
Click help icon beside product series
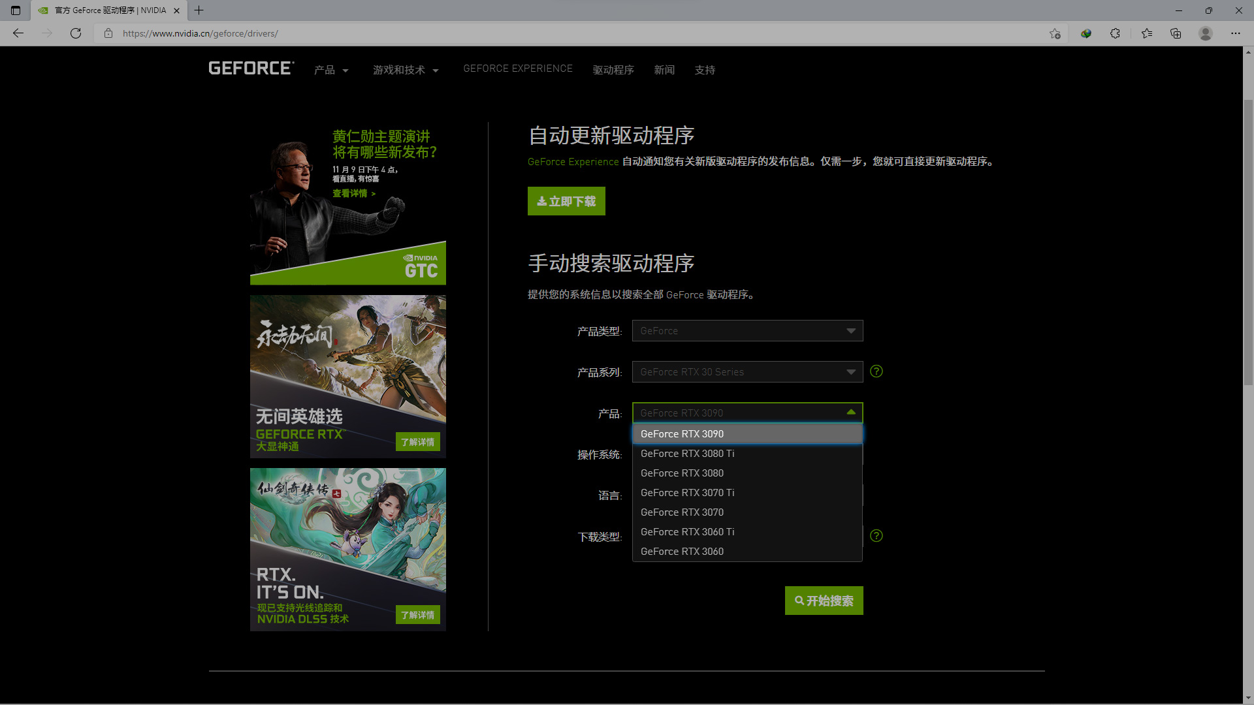coord(876,371)
